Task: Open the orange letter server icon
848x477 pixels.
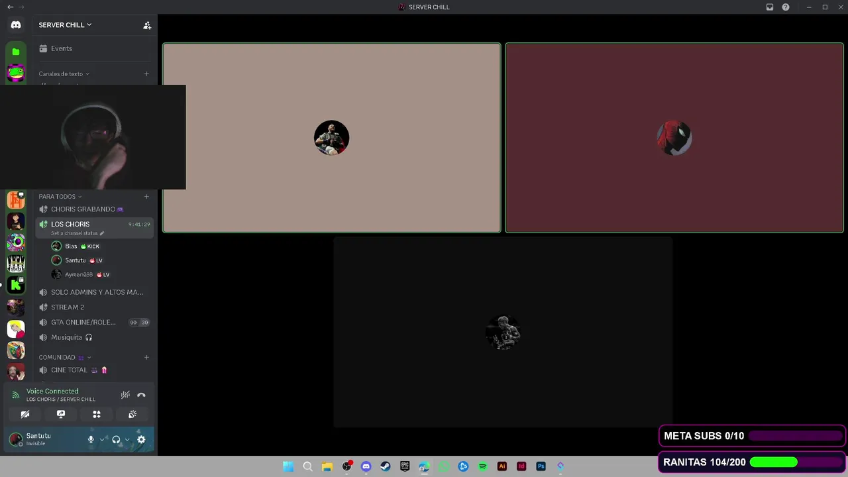Action: 16,199
